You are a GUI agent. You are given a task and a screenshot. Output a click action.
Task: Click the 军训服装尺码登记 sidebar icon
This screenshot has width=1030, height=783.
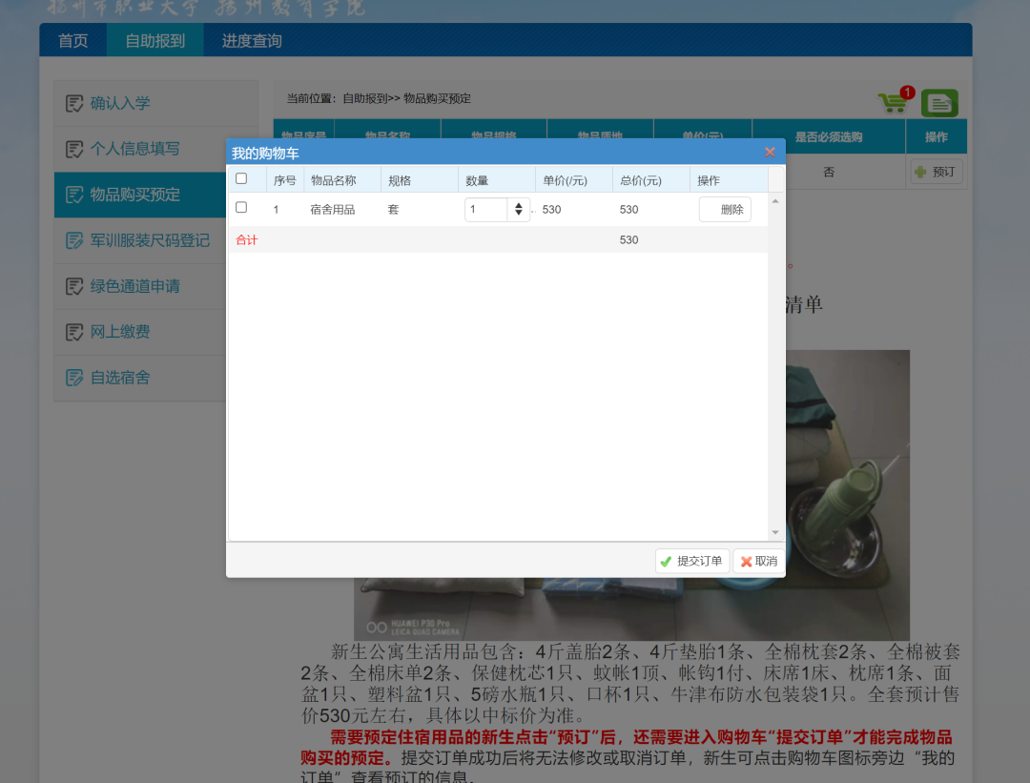point(74,240)
